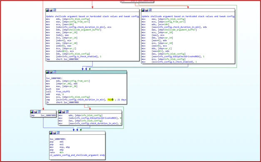Click 'mov [eax+info_config.check_duration_in_min], edx' line
Screen dimensions: 261x162
[x=174, y=27]
